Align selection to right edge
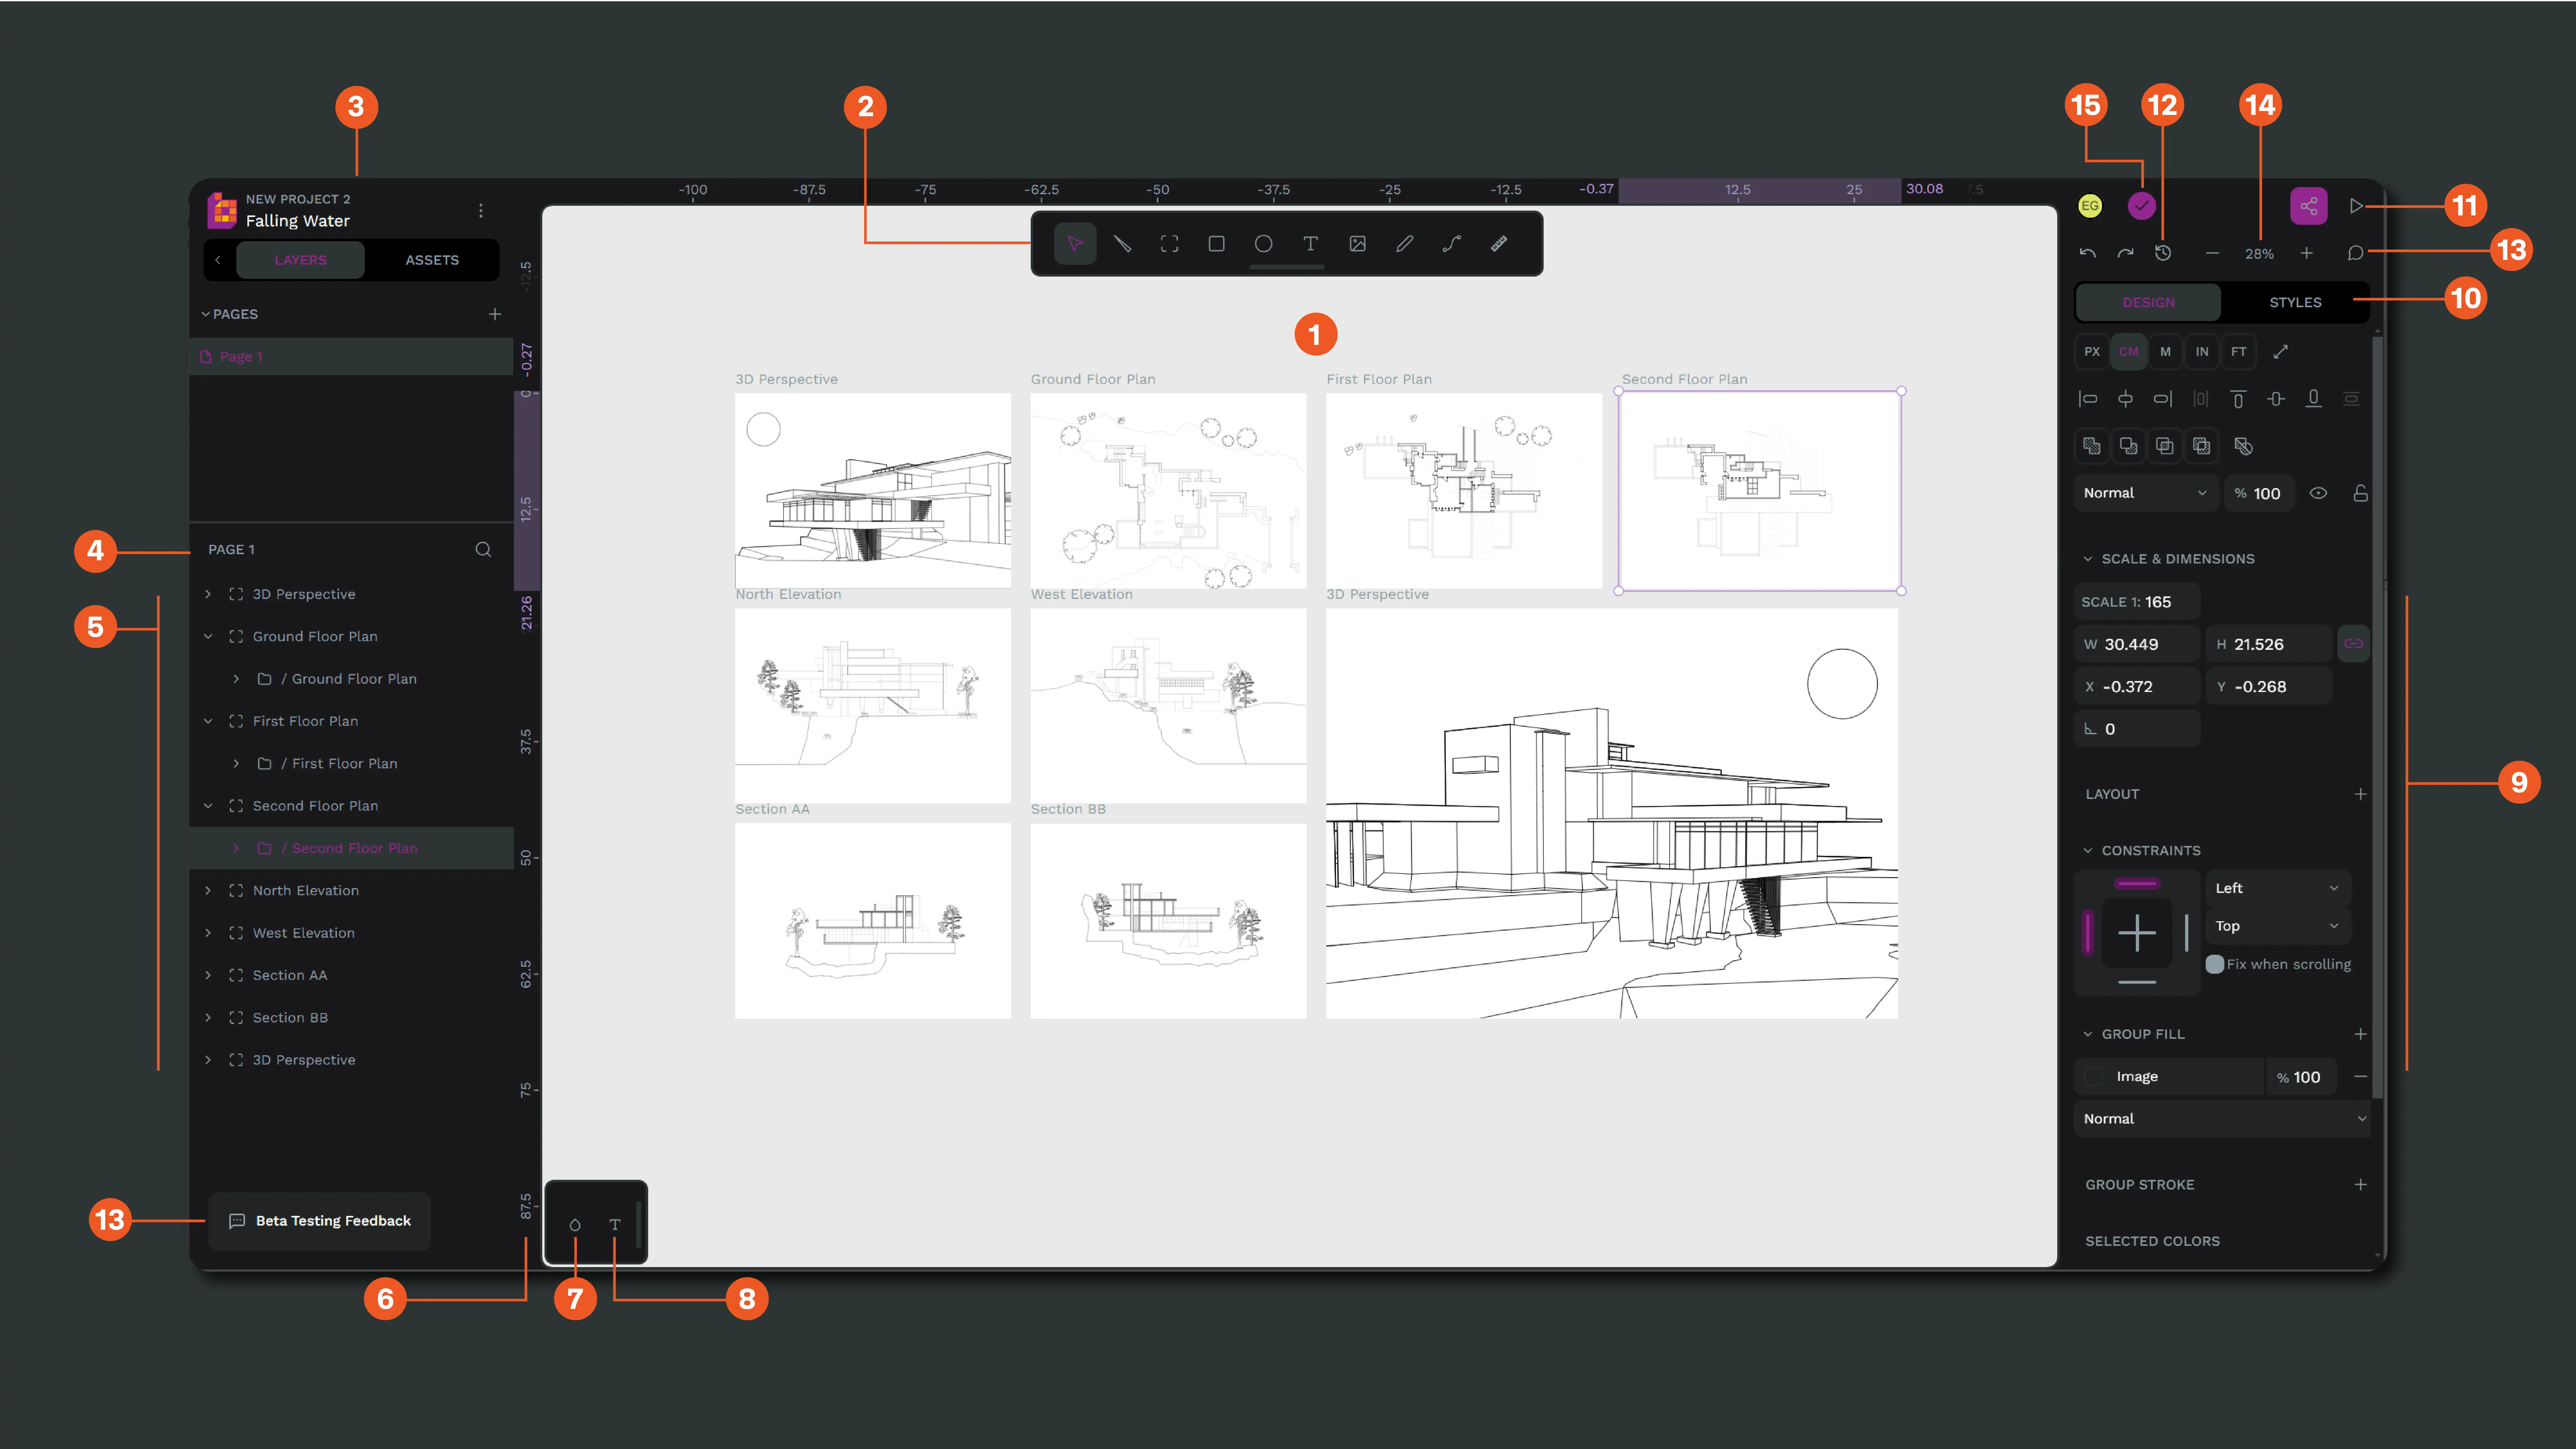 click(x=2163, y=399)
